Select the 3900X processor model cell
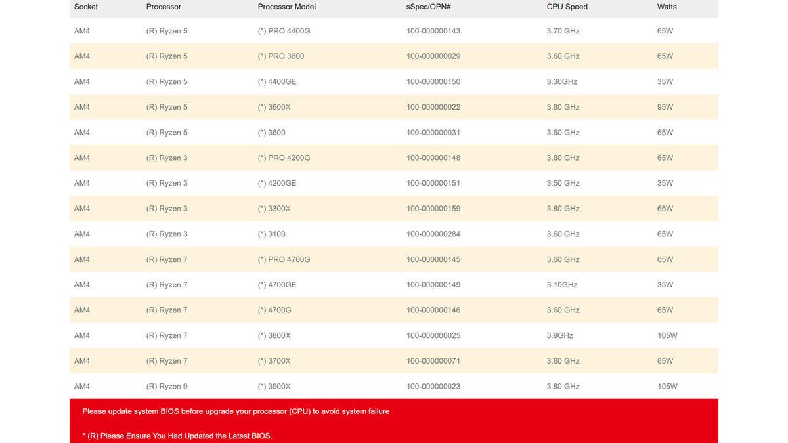 (274, 387)
